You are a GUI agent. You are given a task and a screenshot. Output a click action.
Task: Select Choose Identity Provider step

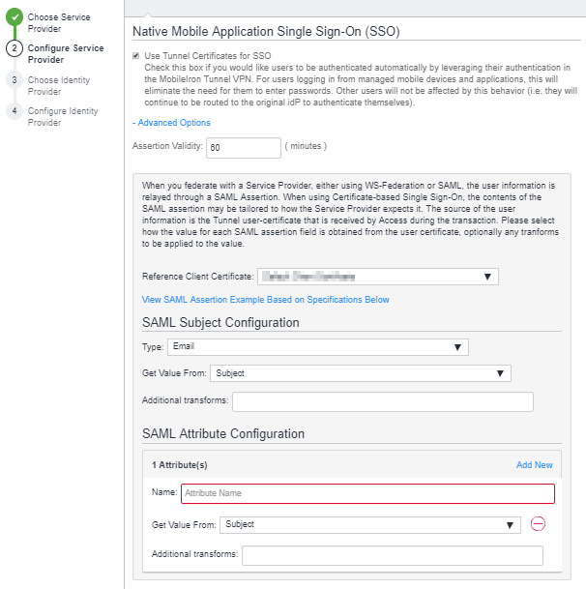click(x=62, y=86)
